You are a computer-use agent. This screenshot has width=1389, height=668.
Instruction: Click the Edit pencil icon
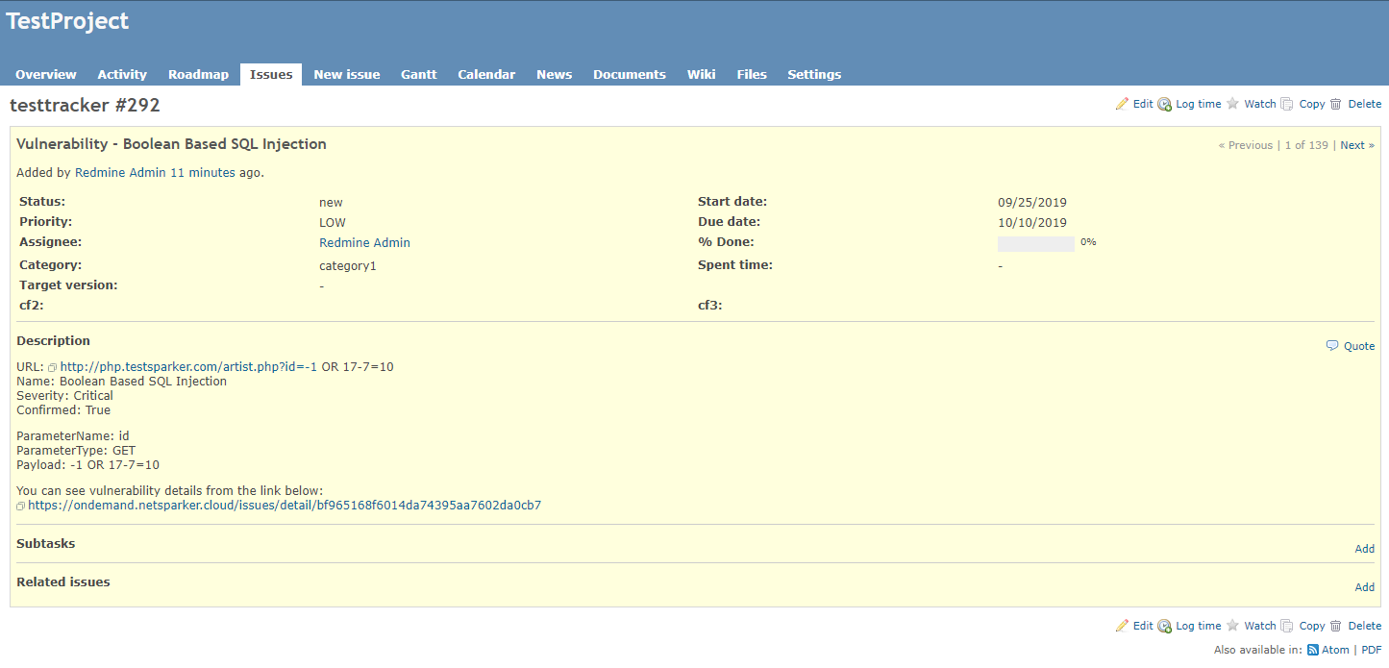pyautogui.click(x=1123, y=103)
